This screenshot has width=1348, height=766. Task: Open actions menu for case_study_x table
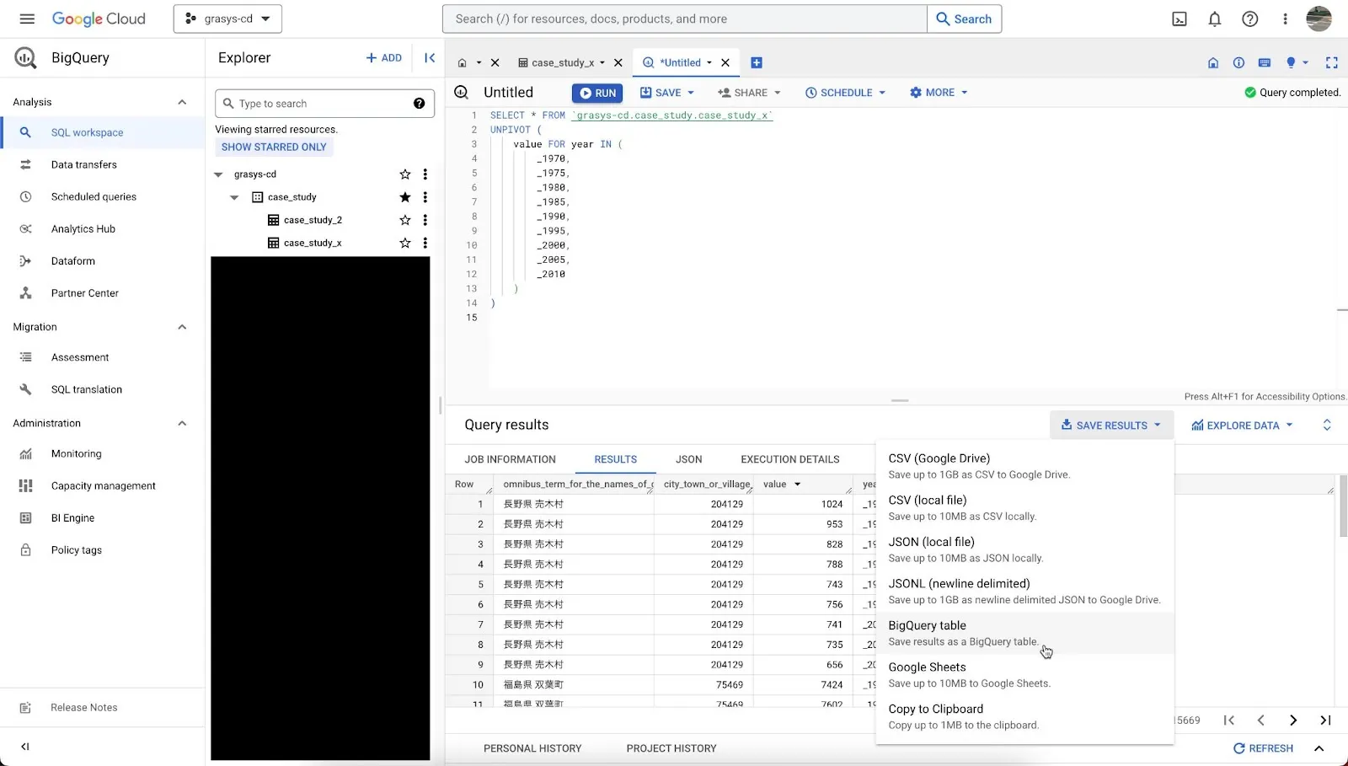pos(425,243)
